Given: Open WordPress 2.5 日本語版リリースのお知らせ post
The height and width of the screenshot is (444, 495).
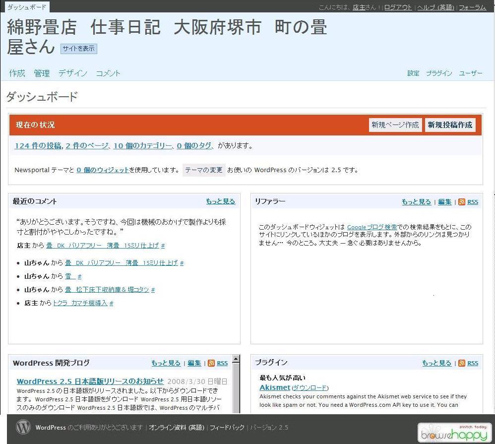Looking at the screenshot, I should (x=90, y=381).
